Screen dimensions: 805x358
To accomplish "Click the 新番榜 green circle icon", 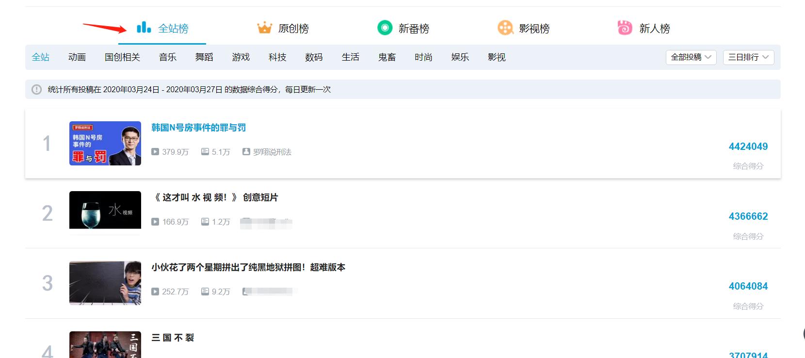I will coord(385,28).
